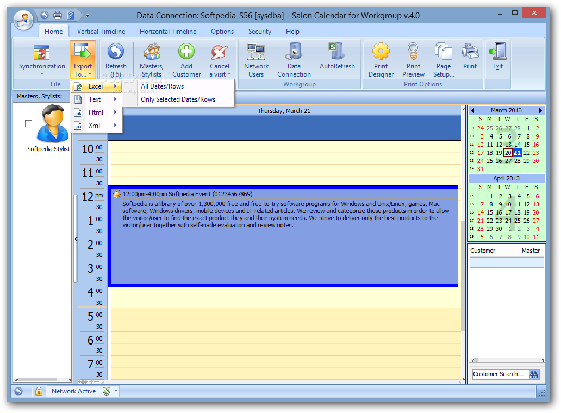The image size is (561, 413).
Task: Click the status bar refresh icon
Action: [x=18, y=391]
